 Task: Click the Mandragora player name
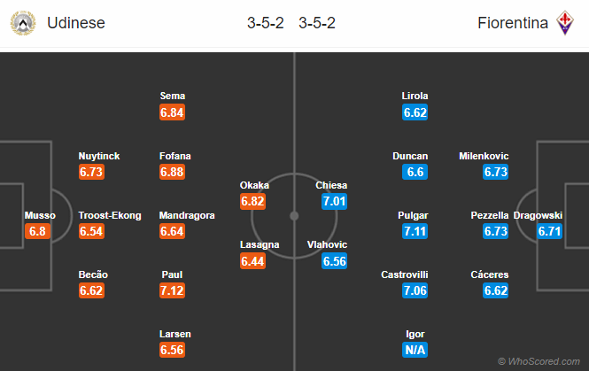(187, 215)
